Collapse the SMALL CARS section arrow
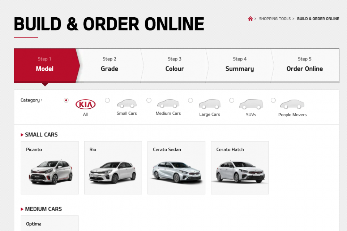The image size is (347, 231). [x=22, y=135]
